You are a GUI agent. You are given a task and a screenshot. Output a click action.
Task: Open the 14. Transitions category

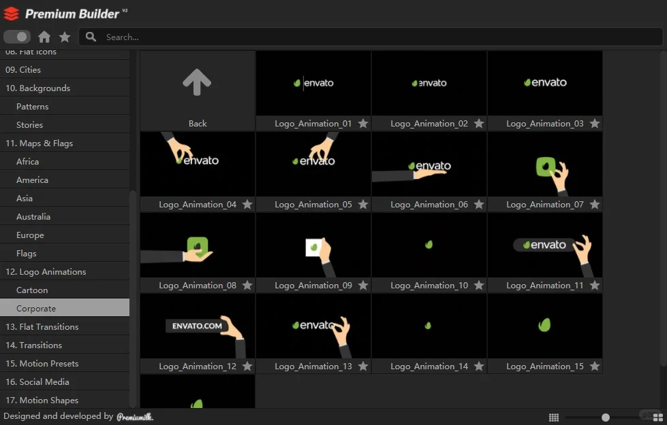click(65, 345)
